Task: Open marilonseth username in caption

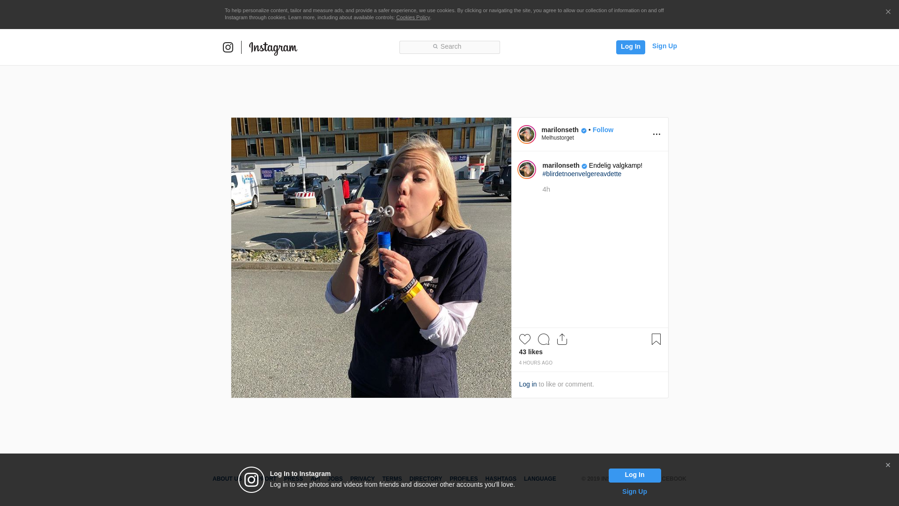Action: click(x=561, y=165)
